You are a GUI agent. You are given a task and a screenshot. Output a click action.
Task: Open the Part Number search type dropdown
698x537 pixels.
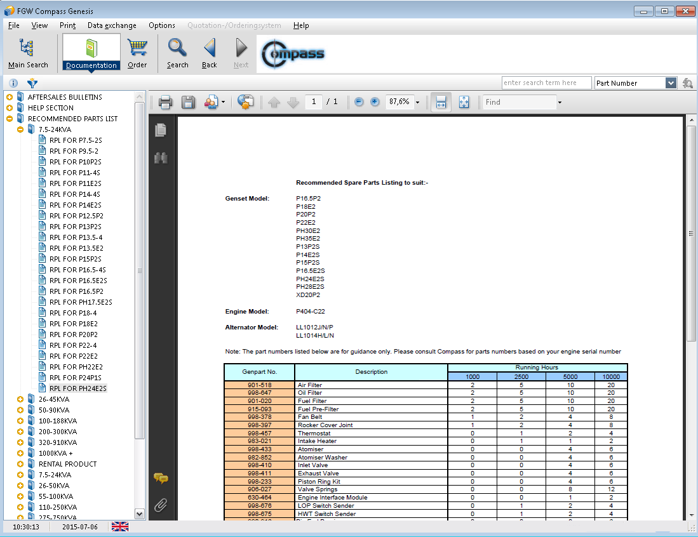point(671,83)
